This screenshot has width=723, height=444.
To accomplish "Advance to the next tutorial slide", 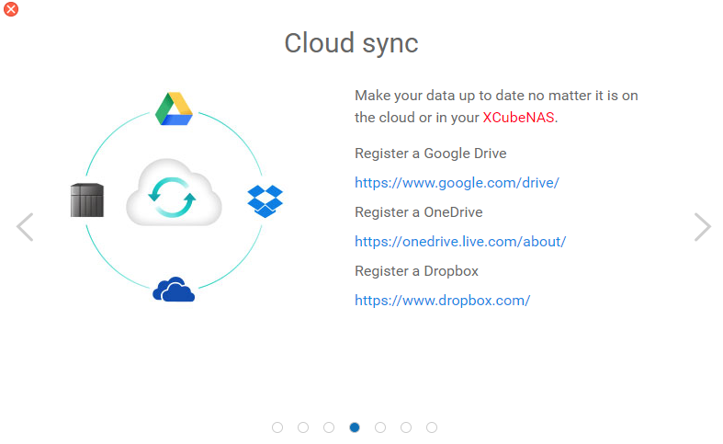I will 702,227.
